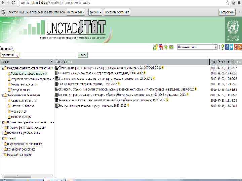
Task: Expand the Морской транспорт folder
Action: 3,155
